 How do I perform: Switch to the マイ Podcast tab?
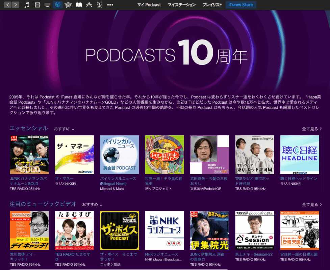pos(149,5)
